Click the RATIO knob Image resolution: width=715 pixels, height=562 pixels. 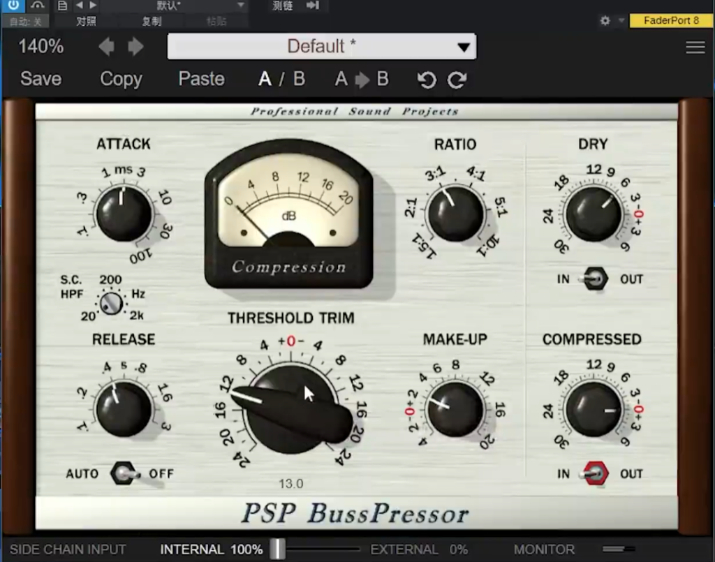pyautogui.click(x=455, y=214)
